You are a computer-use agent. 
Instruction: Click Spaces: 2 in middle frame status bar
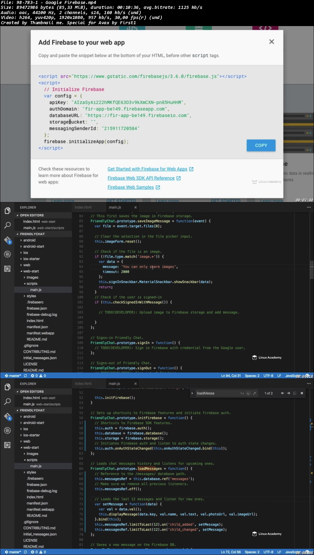[252, 376]
